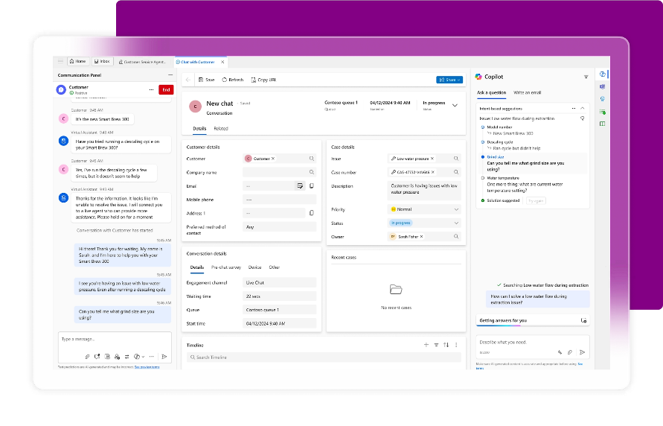Open Teams icon in right side rail
Viewport: 663px width, 426px height.
pyautogui.click(x=602, y=86)
